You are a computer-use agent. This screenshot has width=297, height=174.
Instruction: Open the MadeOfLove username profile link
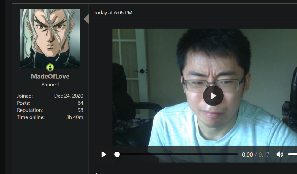50,76
